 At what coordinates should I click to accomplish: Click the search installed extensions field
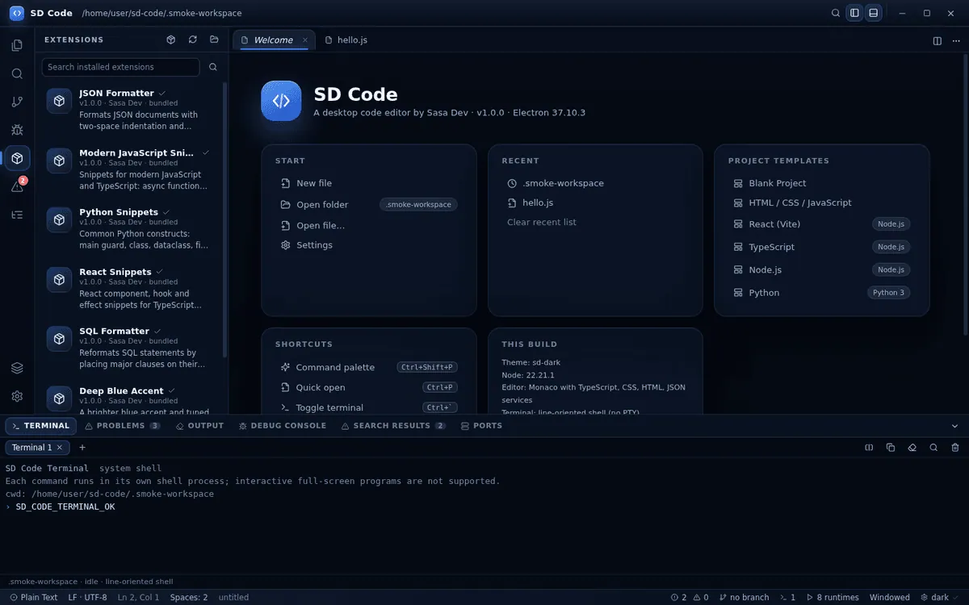coord(120,67)
